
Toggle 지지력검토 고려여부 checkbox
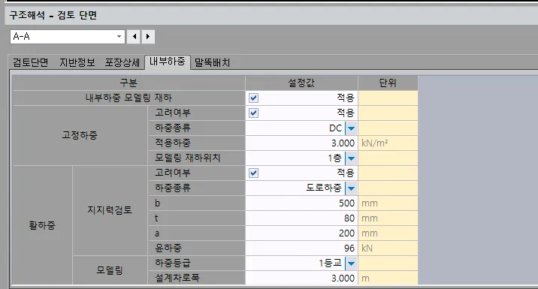(253, 173)
